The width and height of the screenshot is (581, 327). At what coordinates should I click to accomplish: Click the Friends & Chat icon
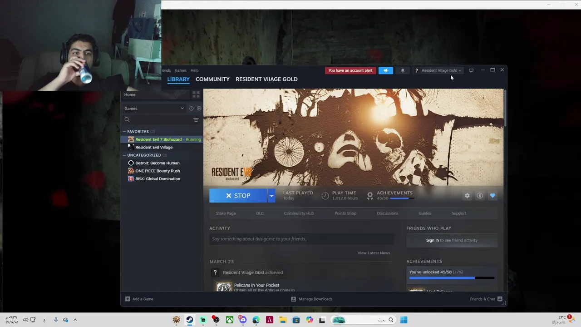point(500,299)
